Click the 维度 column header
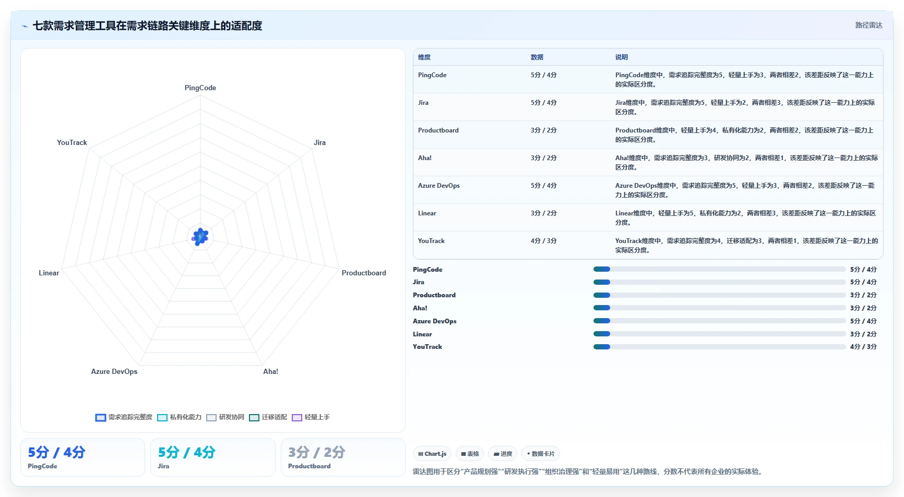The image size is (904, 497). (x=424, y=57)
